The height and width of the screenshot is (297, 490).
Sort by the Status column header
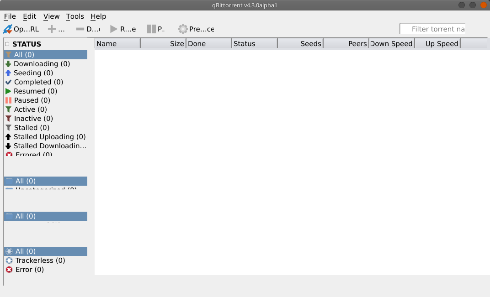click(255, 44)
